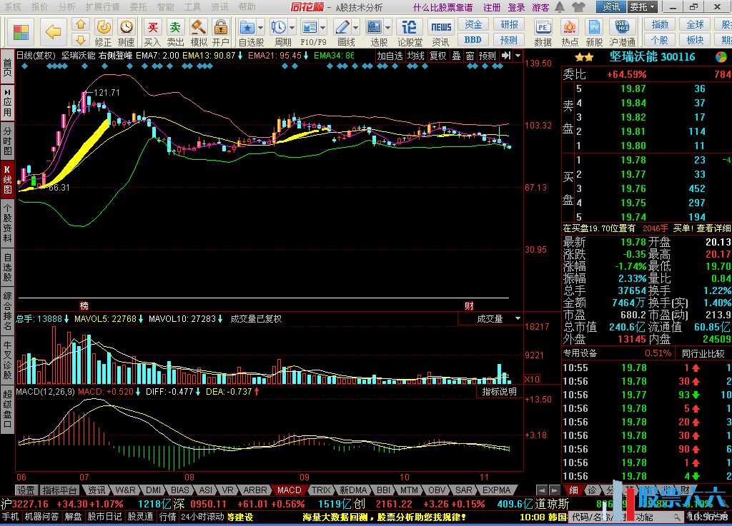Click the BBD button
This screenshot has height=526, width=732.
click(x=473, y=40)
